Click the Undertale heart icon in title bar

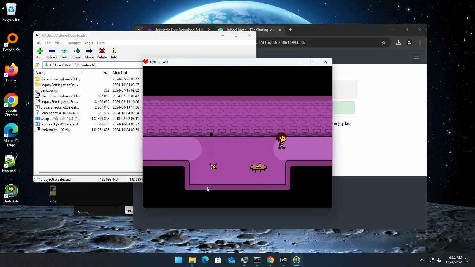(146, 62)
